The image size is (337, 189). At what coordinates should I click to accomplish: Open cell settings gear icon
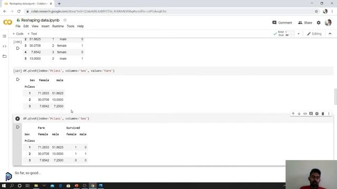coord(317,113)
